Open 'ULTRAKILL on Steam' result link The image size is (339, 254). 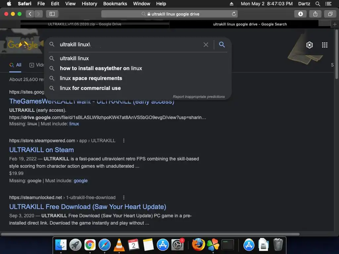tap(41, 150)
